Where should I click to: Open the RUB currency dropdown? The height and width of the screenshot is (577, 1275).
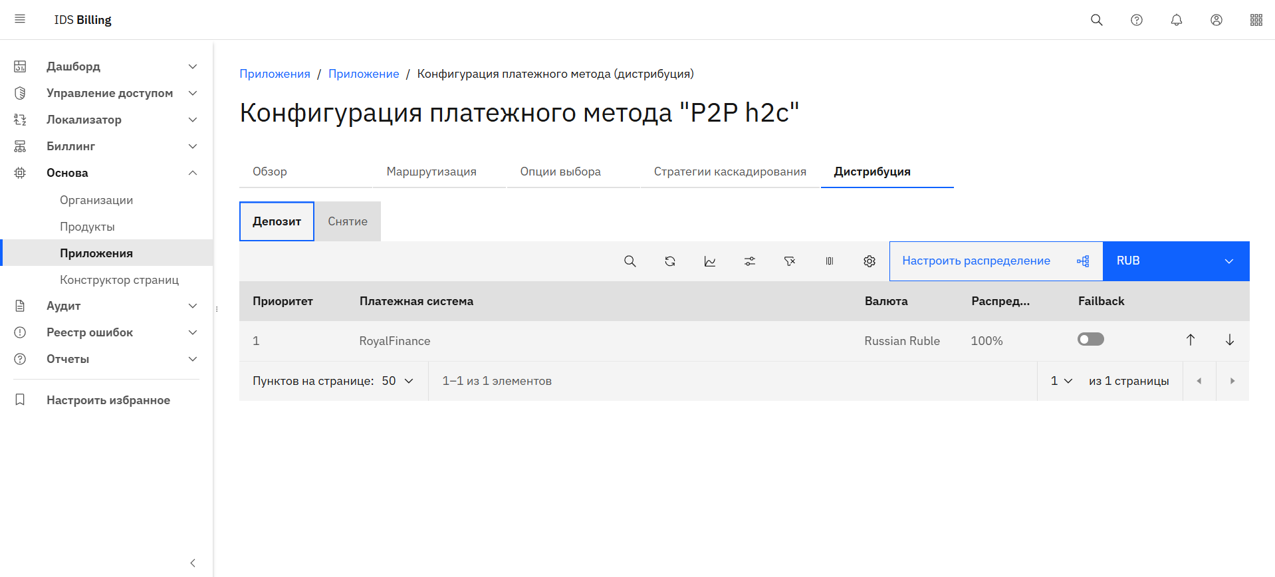coord(1175,261)
